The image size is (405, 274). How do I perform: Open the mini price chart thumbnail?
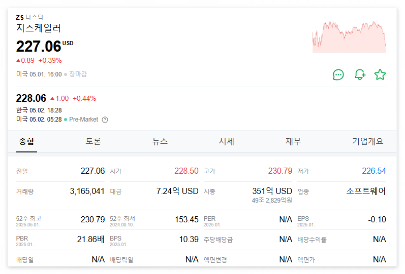point(349,37)
